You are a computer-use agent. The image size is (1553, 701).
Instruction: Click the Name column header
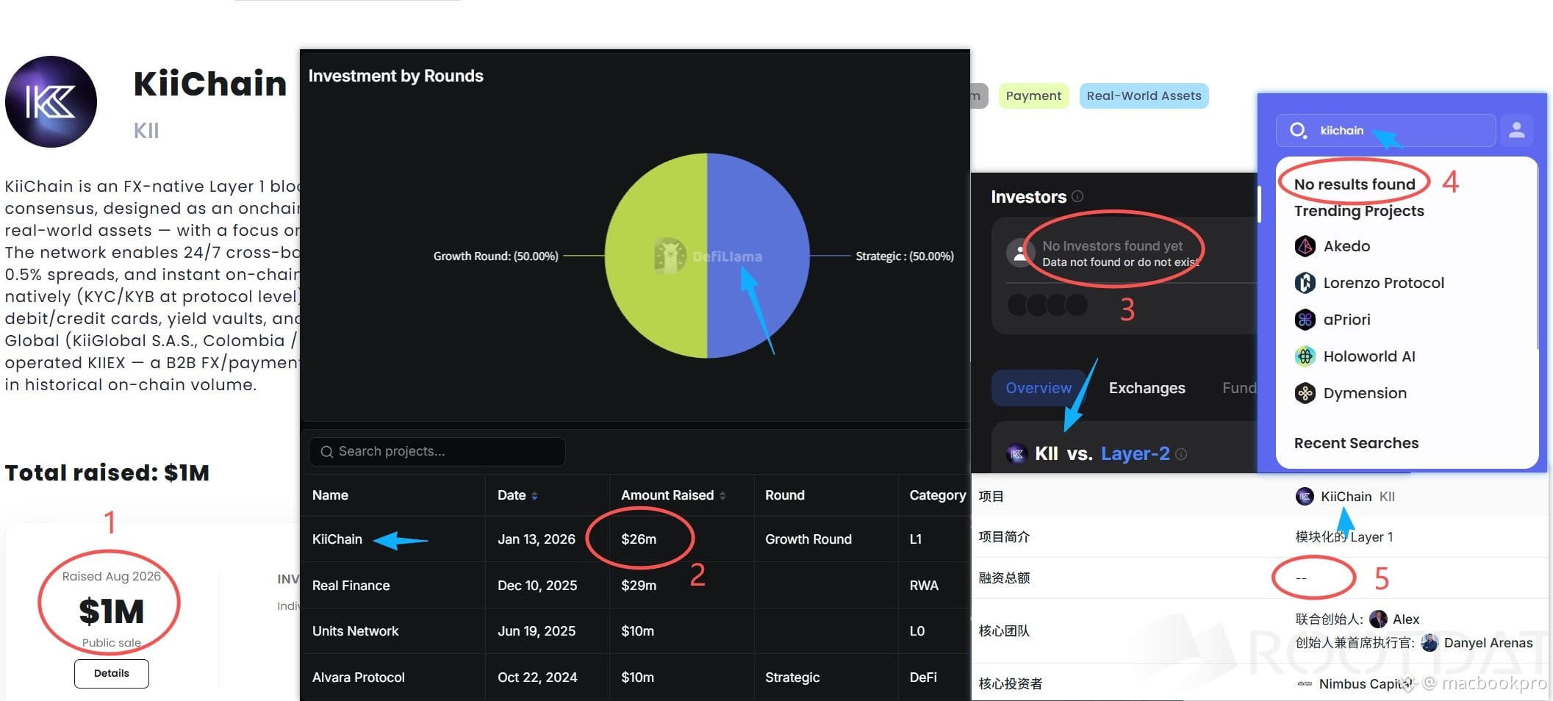pos(330,495)
